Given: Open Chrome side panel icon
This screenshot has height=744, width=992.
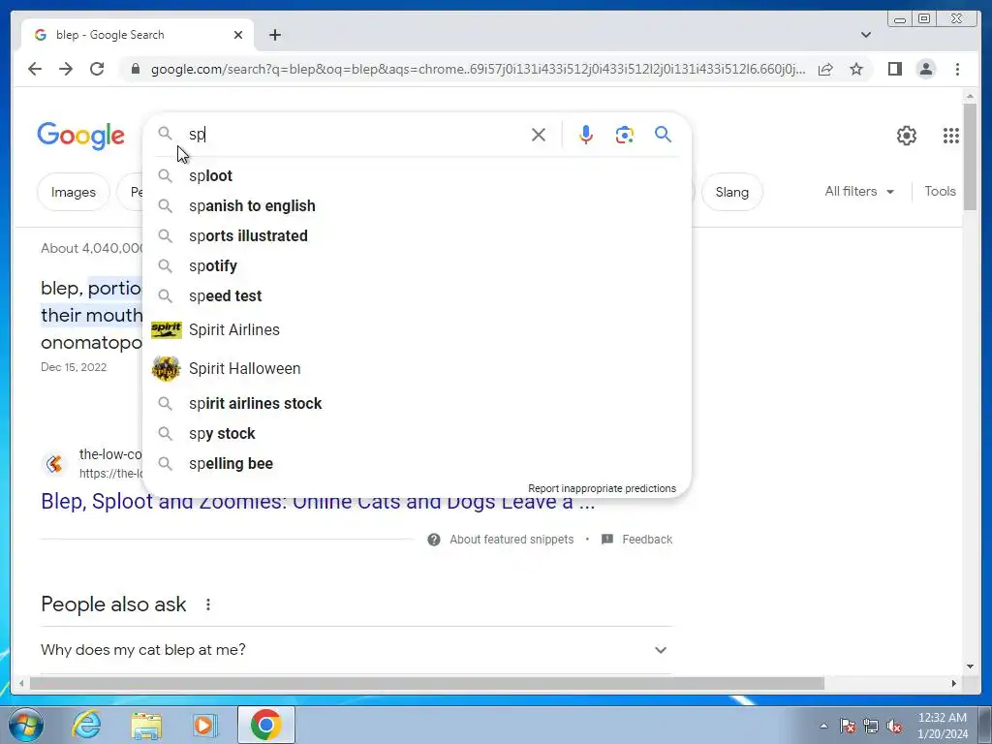Looking at the screenshot, I should [894, 69].
